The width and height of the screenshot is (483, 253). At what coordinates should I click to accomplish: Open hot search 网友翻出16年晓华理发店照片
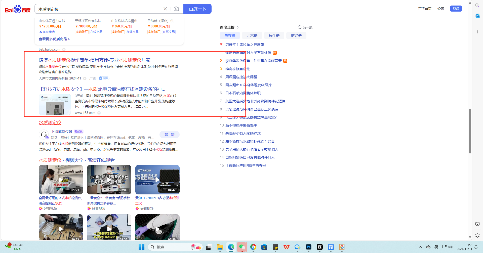click(x=249, y=85)
